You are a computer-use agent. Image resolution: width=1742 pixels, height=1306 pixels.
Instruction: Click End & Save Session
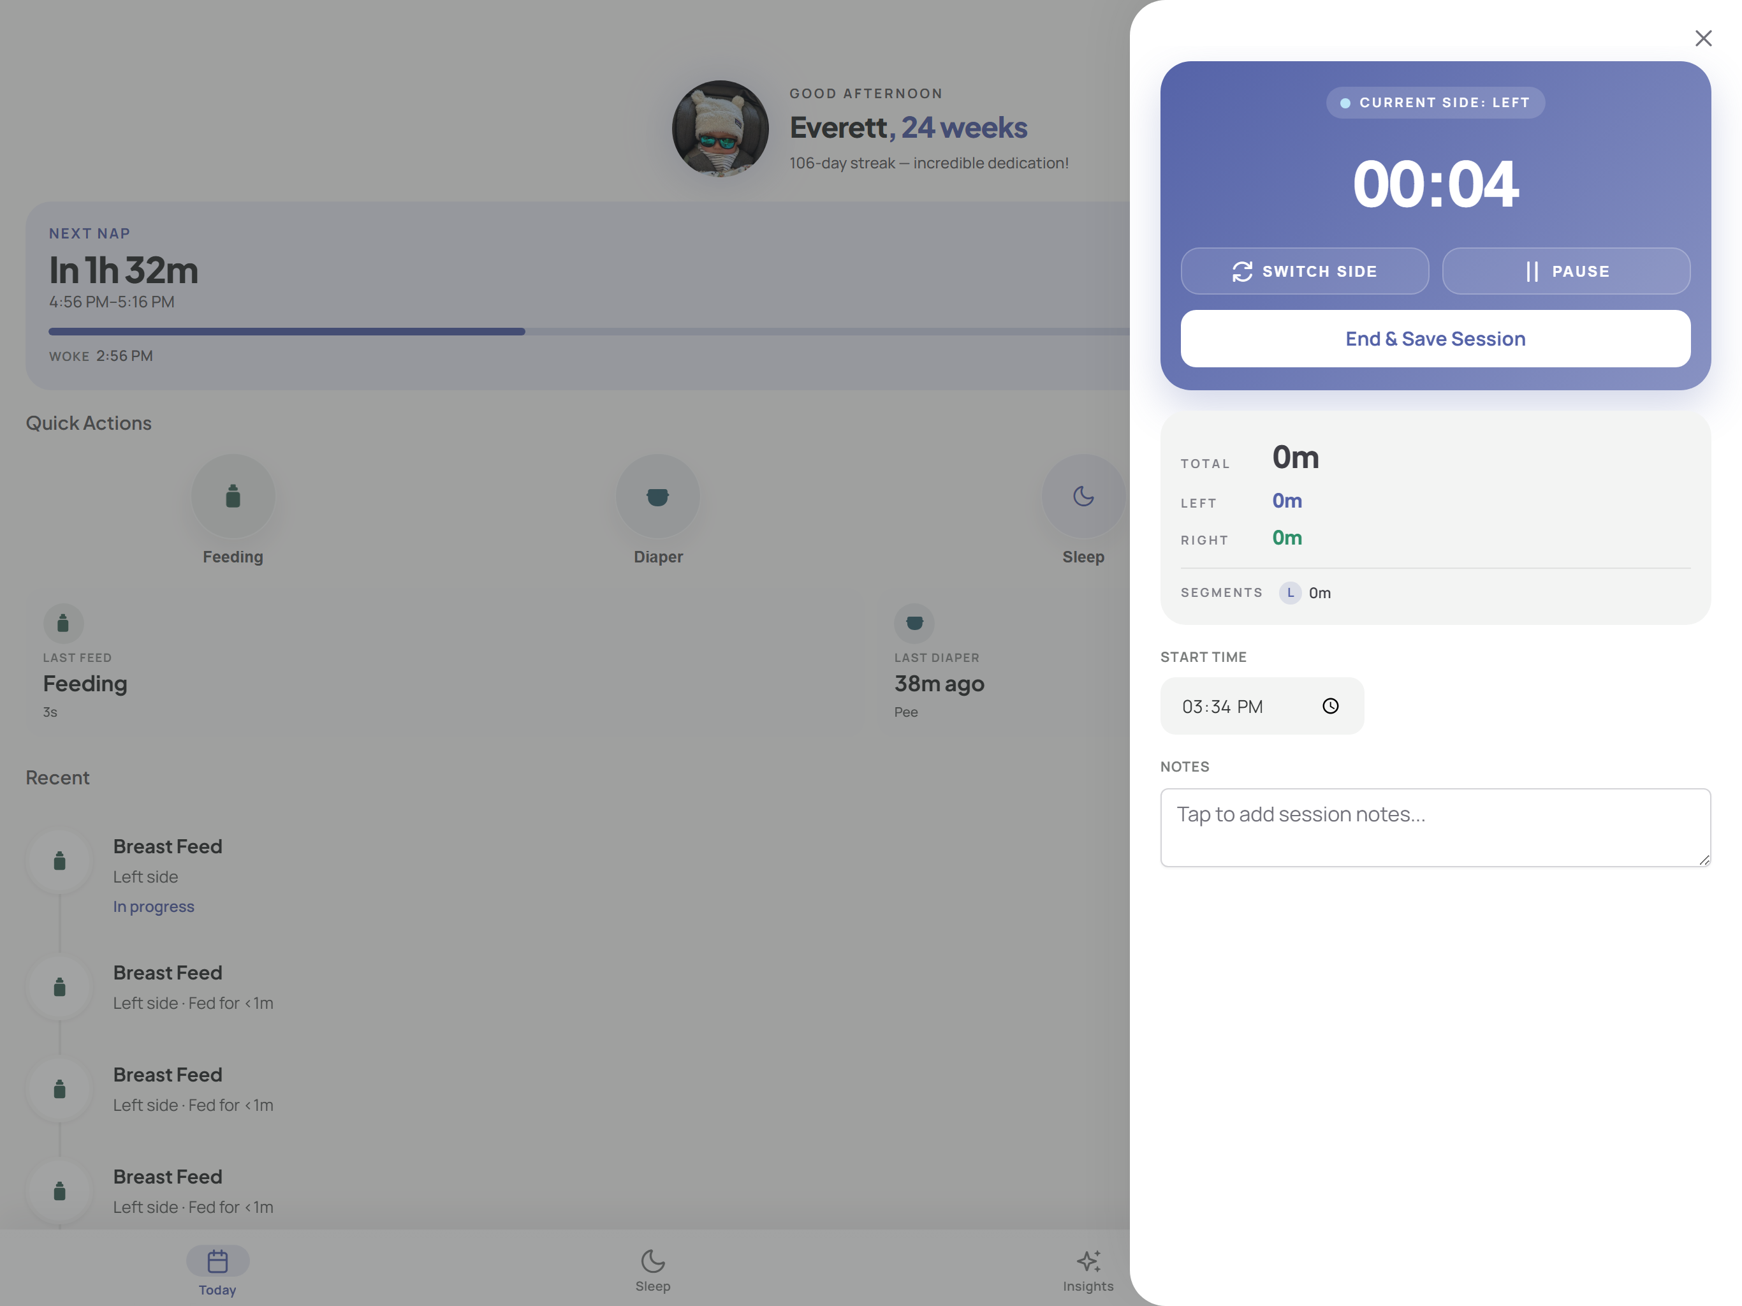1435,339
